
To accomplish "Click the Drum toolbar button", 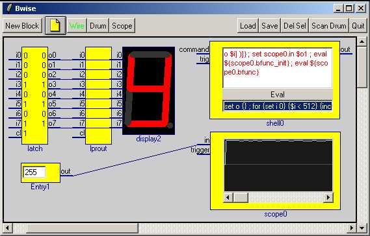I will coord(98,26).
